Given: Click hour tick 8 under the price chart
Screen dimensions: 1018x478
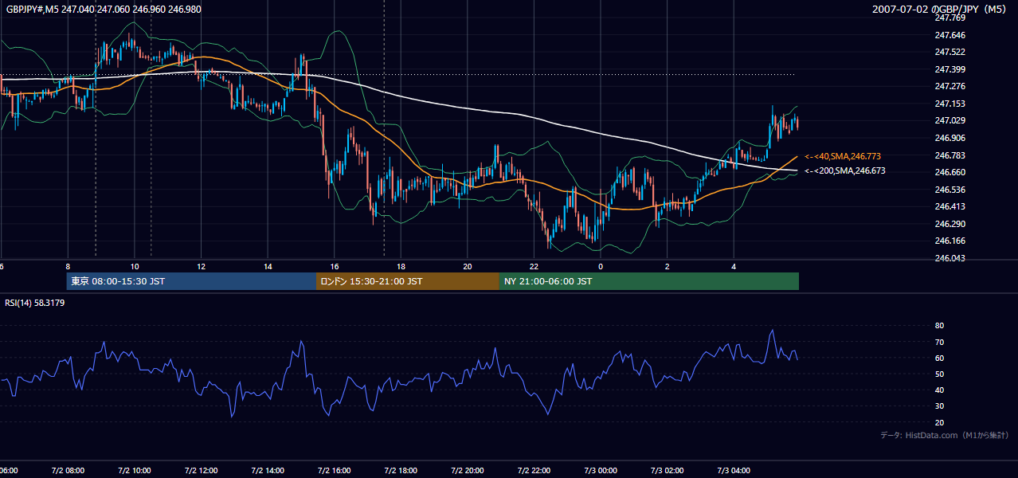Looking at the screenshot, I should click(68, 267).
